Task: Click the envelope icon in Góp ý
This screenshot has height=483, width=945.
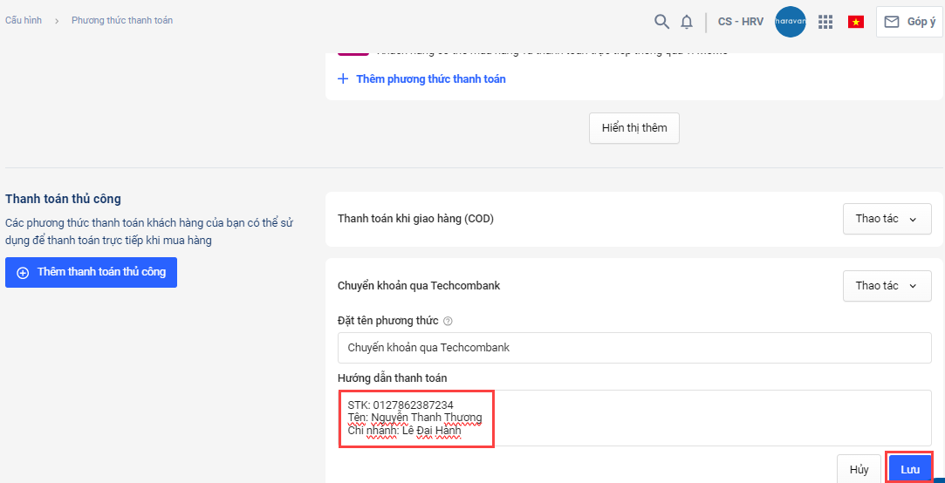Action: click(x=892, y=22)
